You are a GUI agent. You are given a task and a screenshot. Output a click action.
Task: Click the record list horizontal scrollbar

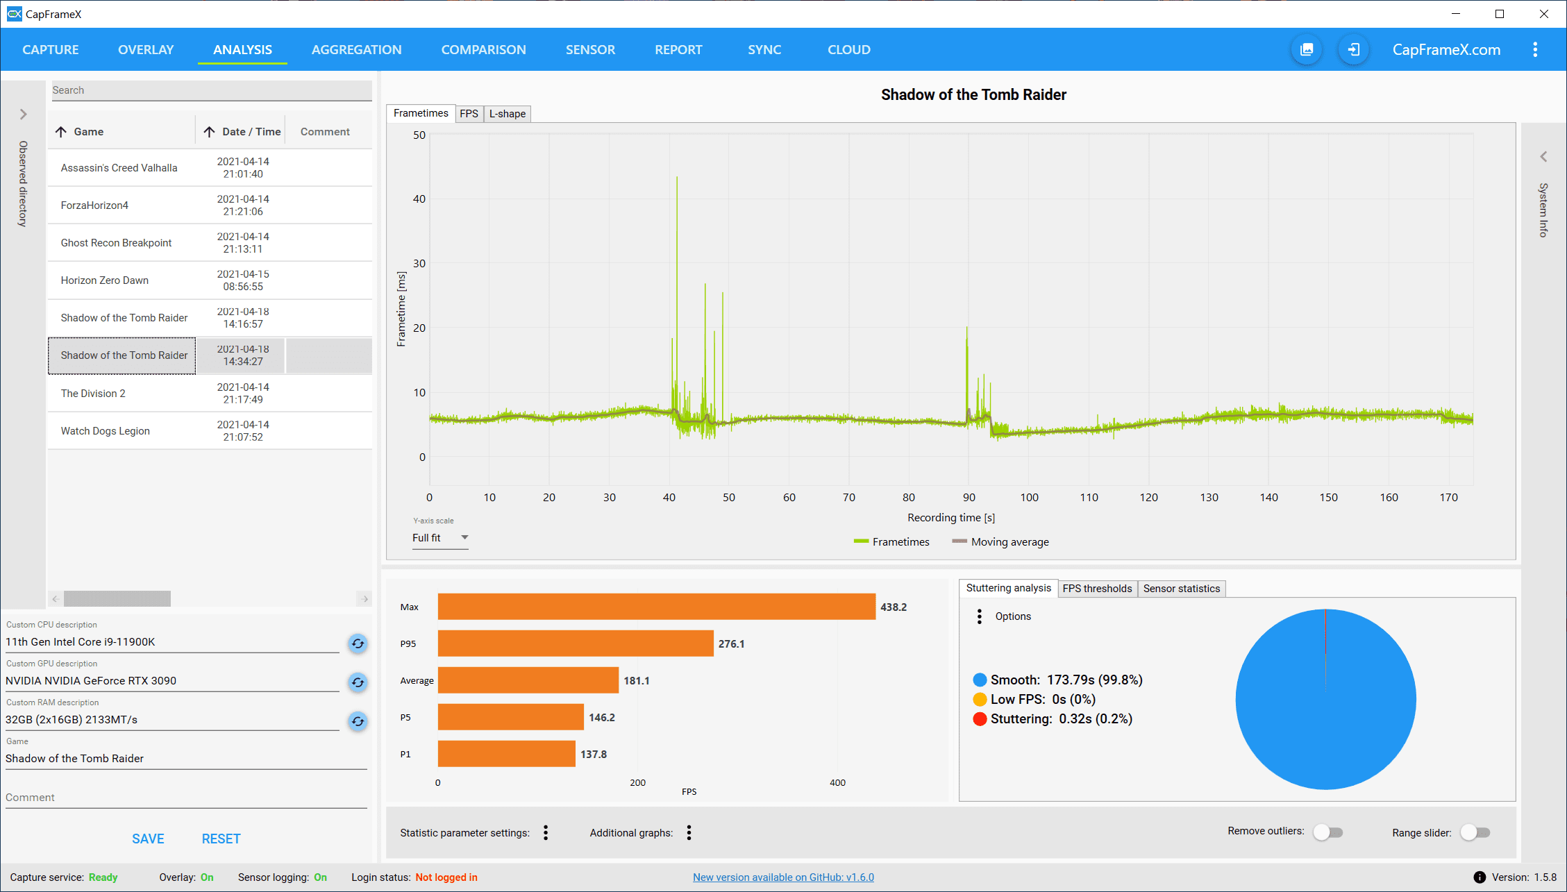coord(117,598)
